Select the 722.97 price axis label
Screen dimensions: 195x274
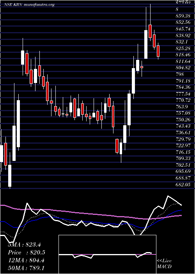pyautogui.click(x=183, y=146)
